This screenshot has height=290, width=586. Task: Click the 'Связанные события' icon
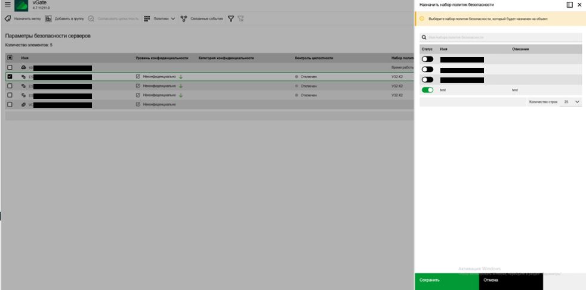(184, 18)
